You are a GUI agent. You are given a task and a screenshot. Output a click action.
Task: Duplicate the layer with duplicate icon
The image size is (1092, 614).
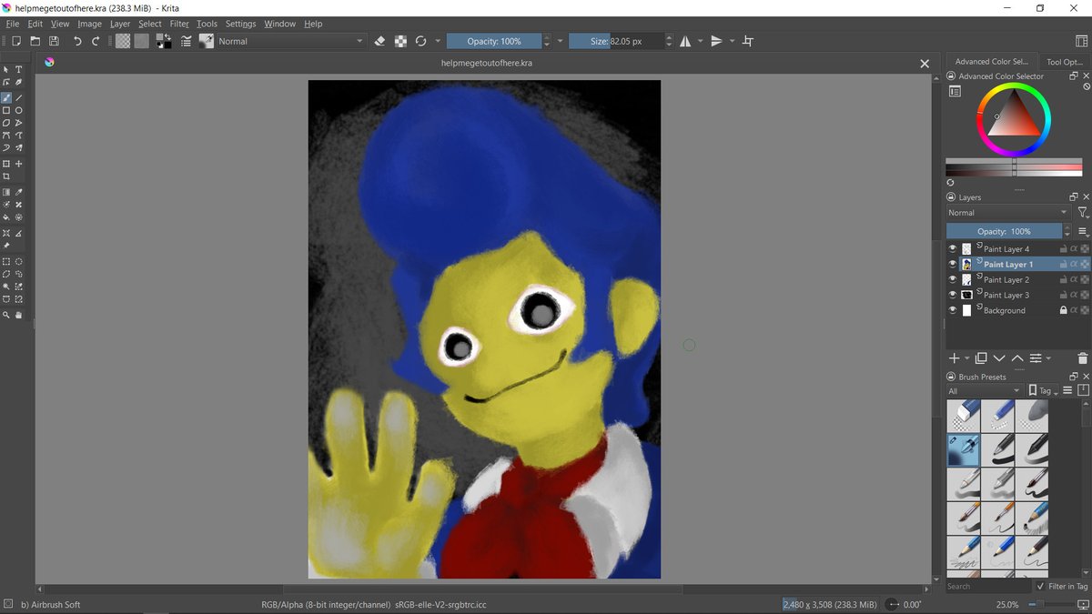pyautogui.click(x=981, y=358)
